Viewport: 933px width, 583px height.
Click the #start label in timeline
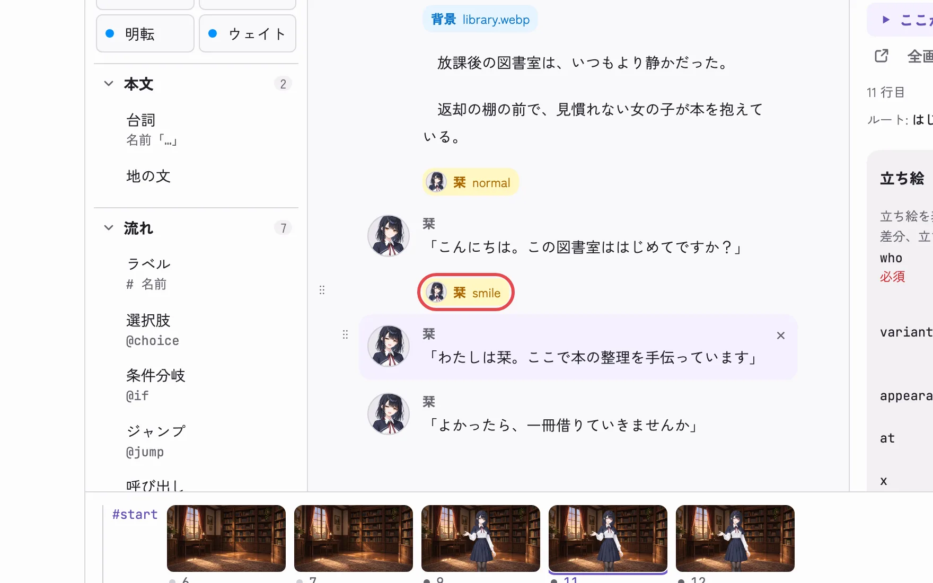(x=135, y=514)
